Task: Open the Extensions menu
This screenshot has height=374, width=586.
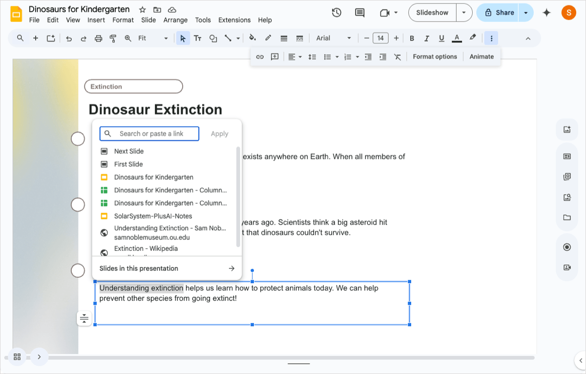Action: click(x=234, y=20)
